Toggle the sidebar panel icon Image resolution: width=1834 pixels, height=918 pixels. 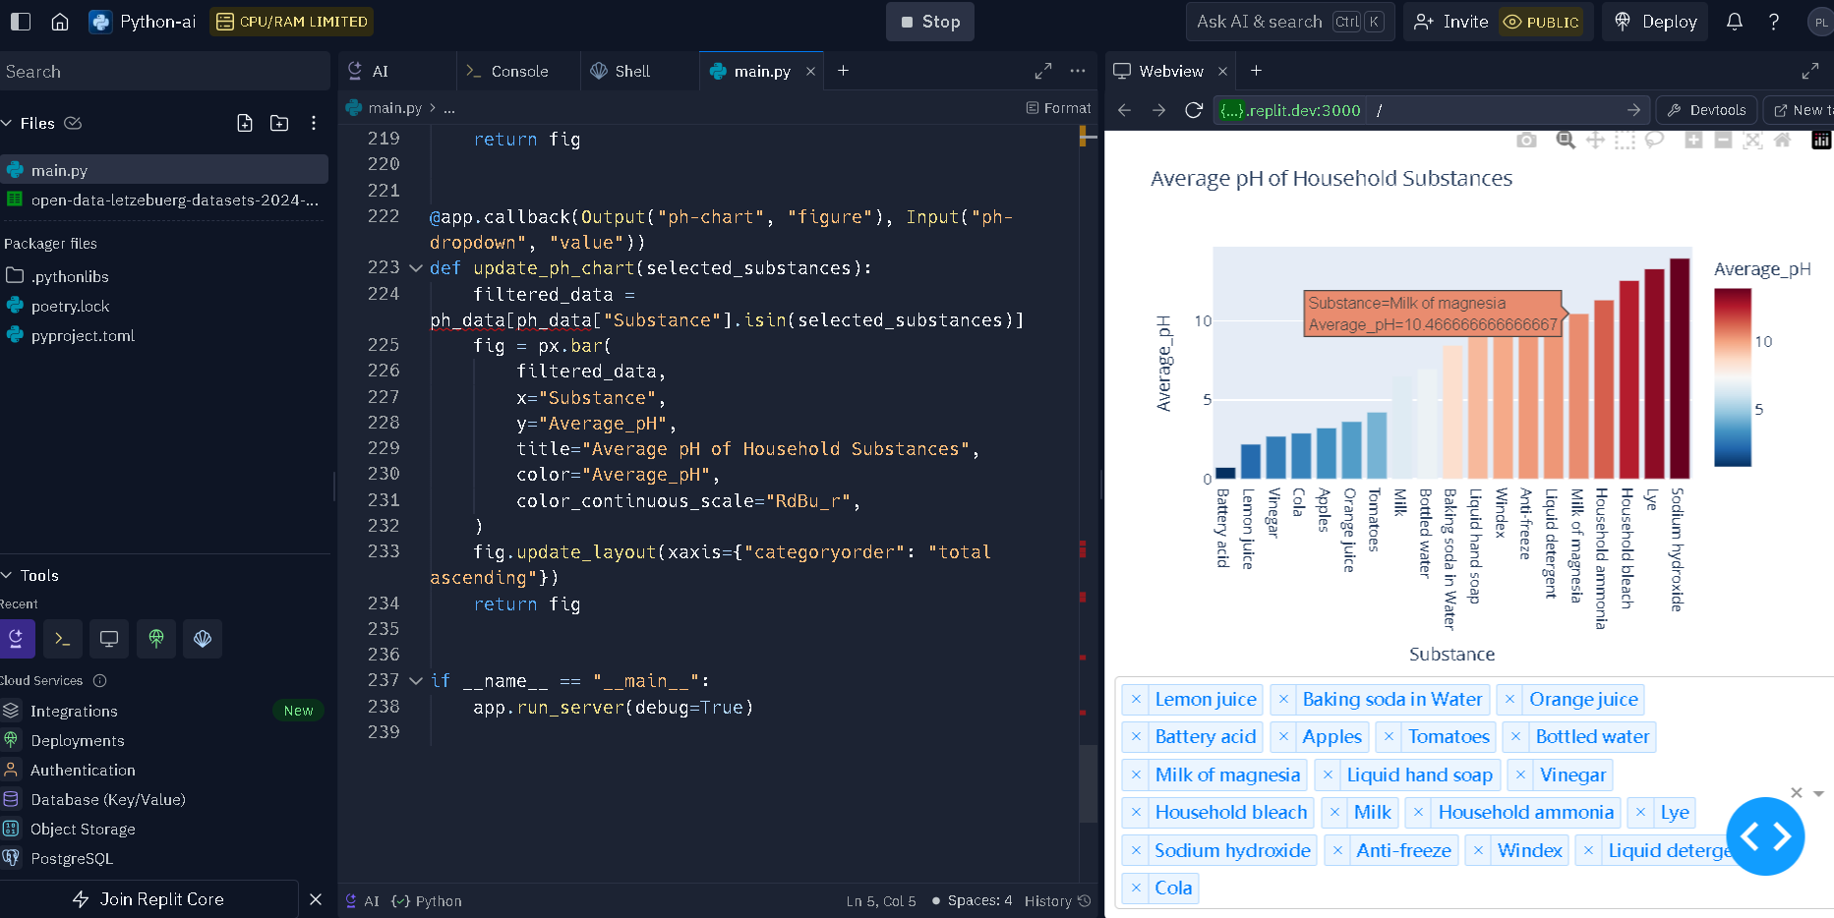point(21,22)
